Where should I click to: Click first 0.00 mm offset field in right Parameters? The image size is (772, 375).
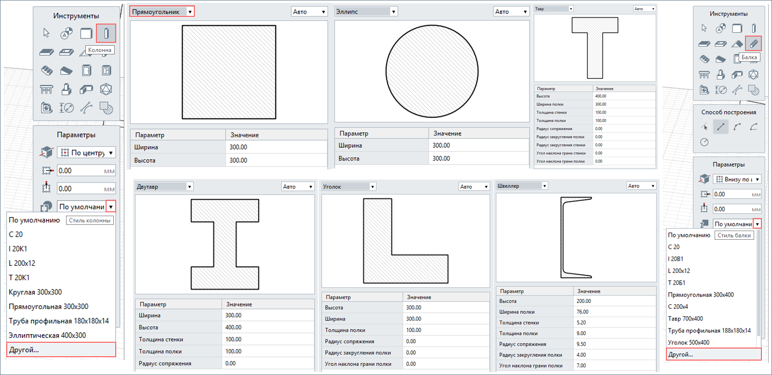(737, 194)
